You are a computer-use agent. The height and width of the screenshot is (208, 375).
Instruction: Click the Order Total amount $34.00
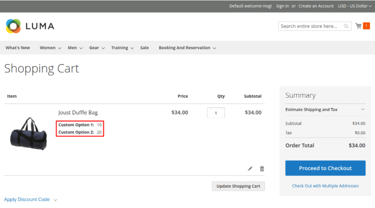[x=357, y=145]
